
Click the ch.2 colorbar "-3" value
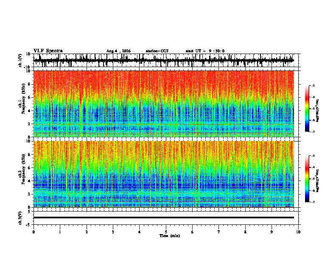pyautogui.click(x=313, y=156)
